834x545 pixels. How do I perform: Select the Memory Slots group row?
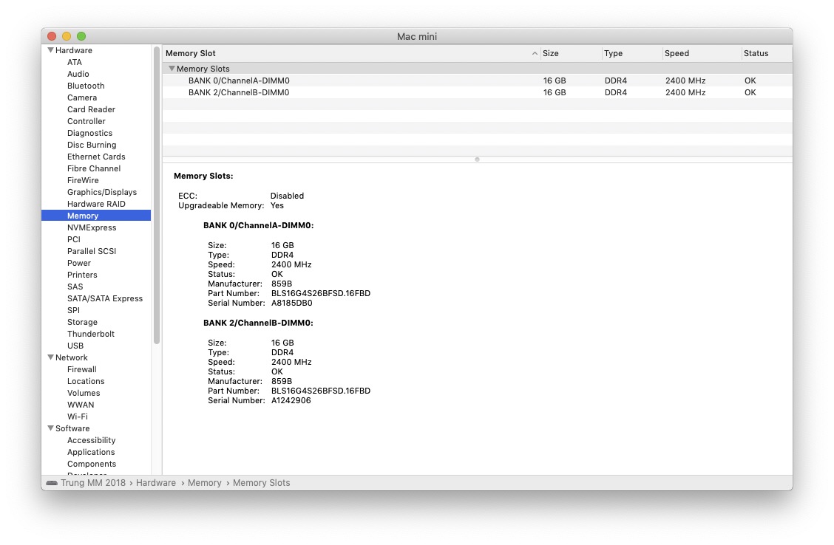(477, 69)
